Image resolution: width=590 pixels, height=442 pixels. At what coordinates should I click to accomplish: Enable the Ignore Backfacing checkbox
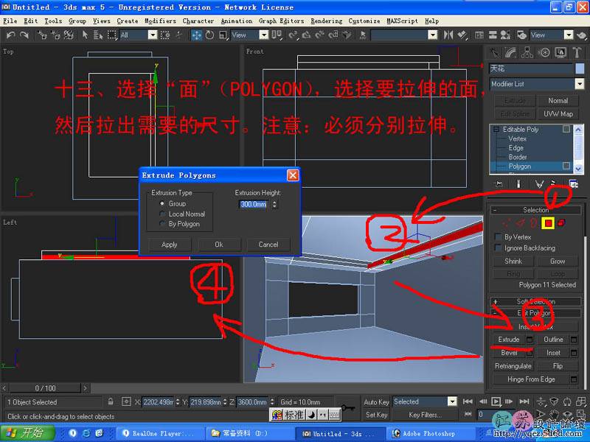pos(498,248)
